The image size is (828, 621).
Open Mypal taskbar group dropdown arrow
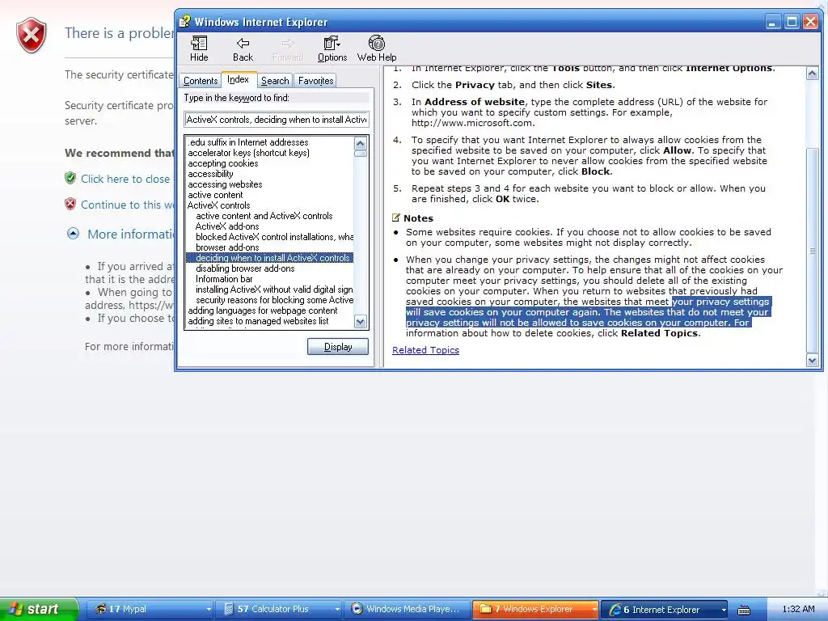(209, 610)
